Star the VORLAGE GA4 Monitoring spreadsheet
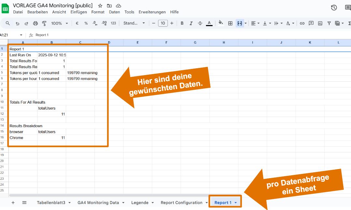 click(x=99, y=6)
